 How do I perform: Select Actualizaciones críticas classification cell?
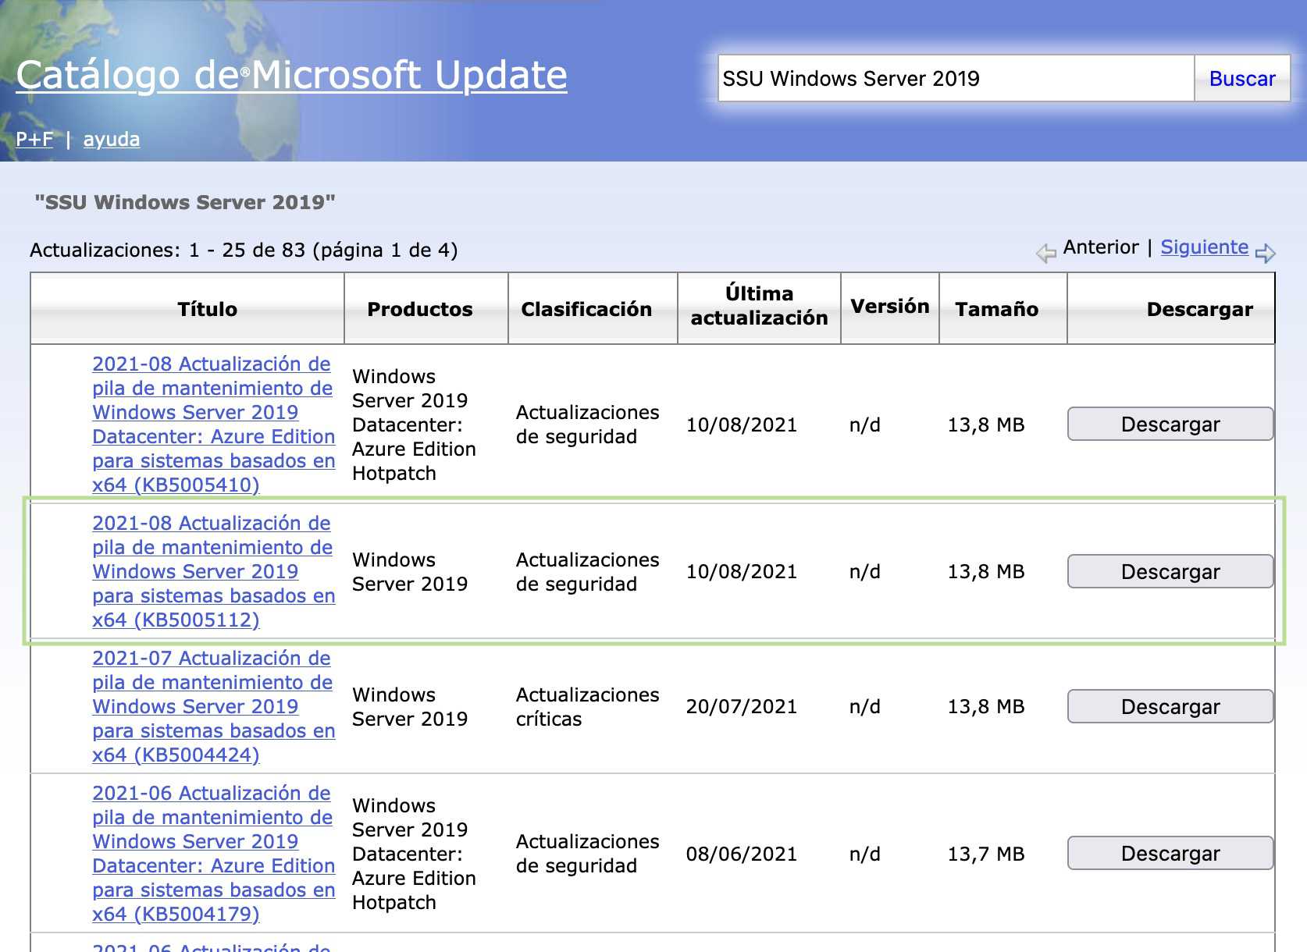click(x=587, y=706)
